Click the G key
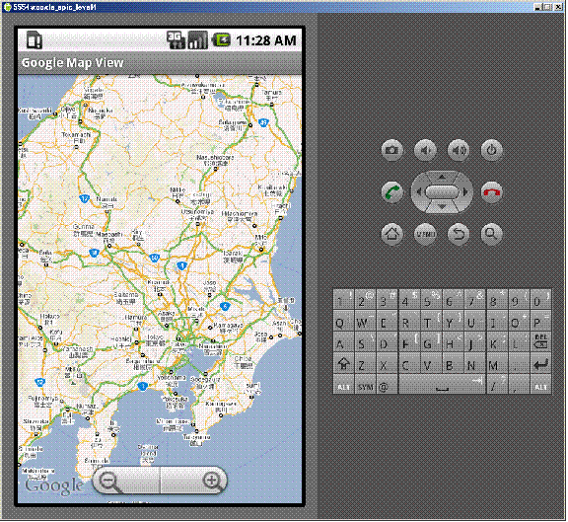 pos(431,342)
